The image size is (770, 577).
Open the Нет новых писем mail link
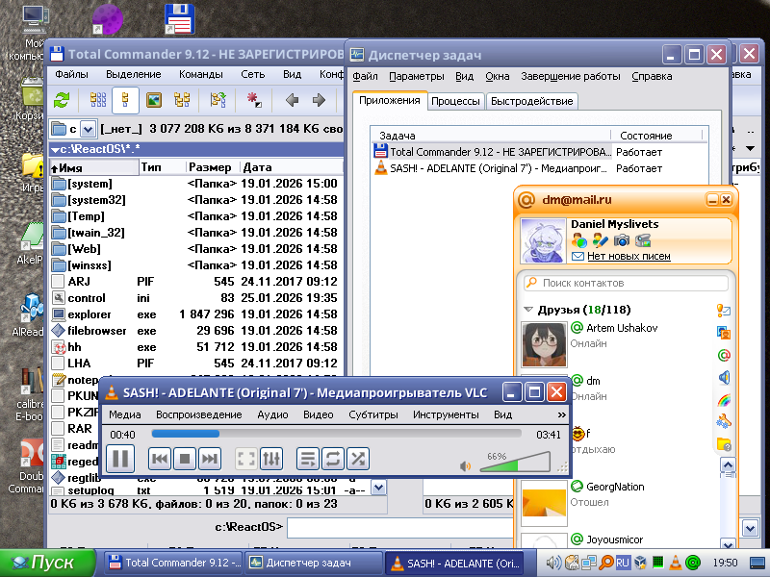629,256
